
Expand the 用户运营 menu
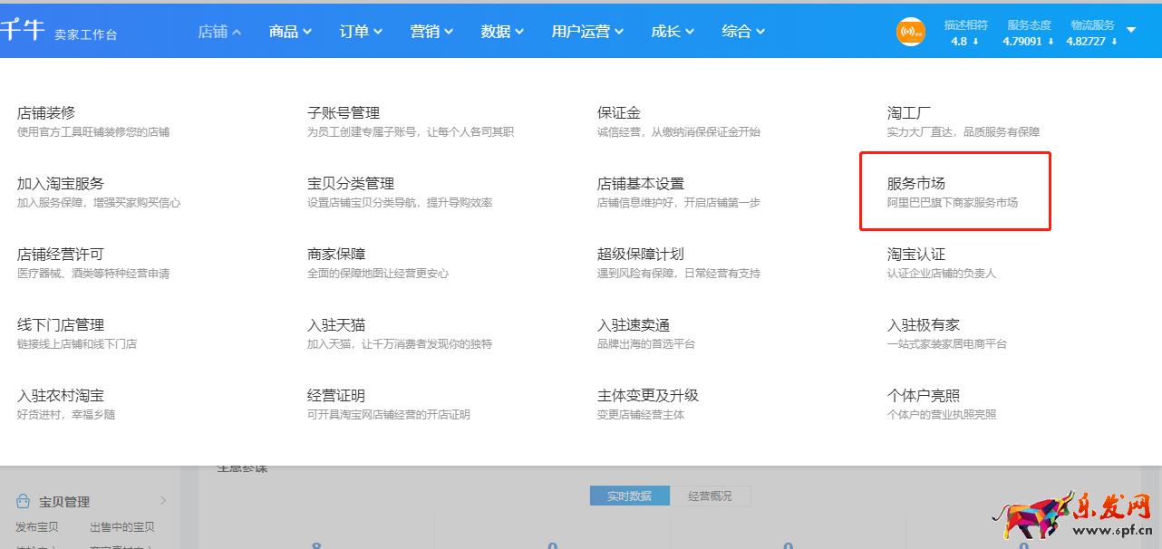coord(588,32)
